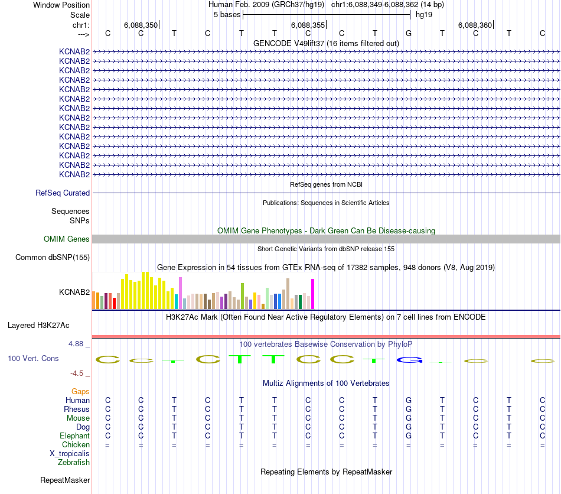Image resolution: width=561 pixels, height=494 pixels.
Task: Open the 100 vertebrates Basewise Conservation by PhyloP title
Action: 326,344
